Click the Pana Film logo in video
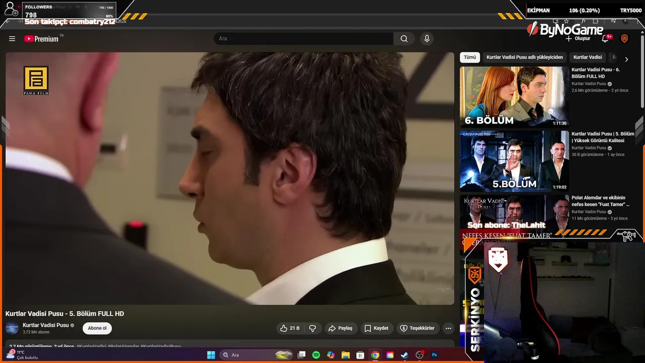This screenshot has width=645, height=363. point(36,81)
